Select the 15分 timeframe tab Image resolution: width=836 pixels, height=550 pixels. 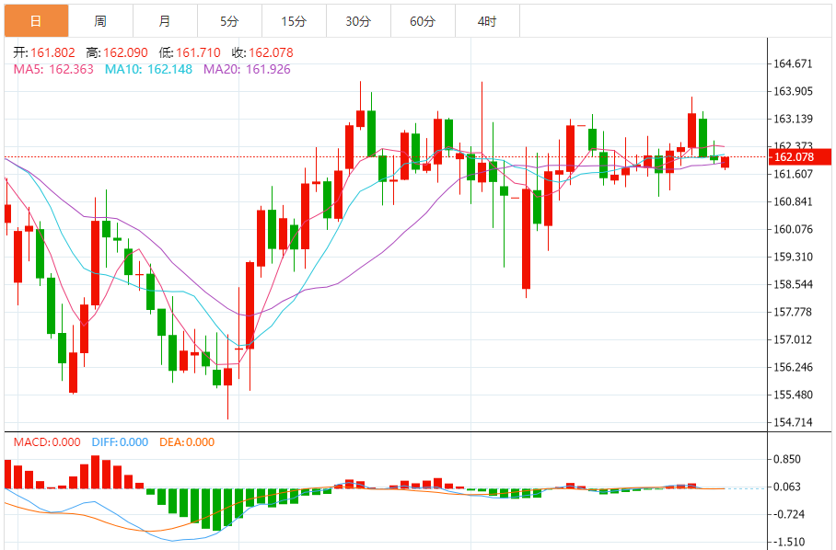click(x=295, y=21)
